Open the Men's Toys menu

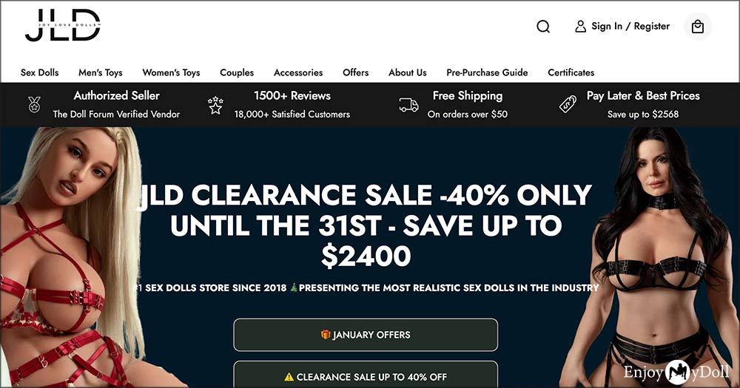pyautogui.click(x=101, y=72)
